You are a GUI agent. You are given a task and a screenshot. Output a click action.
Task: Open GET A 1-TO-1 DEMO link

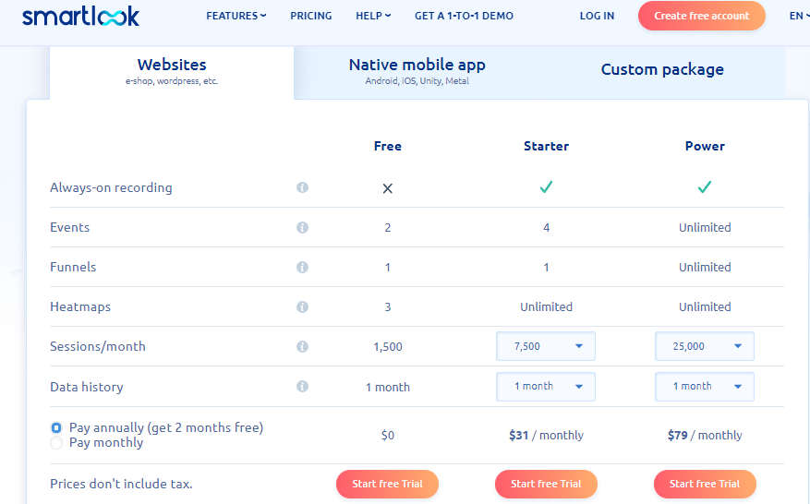pos(464,16)
